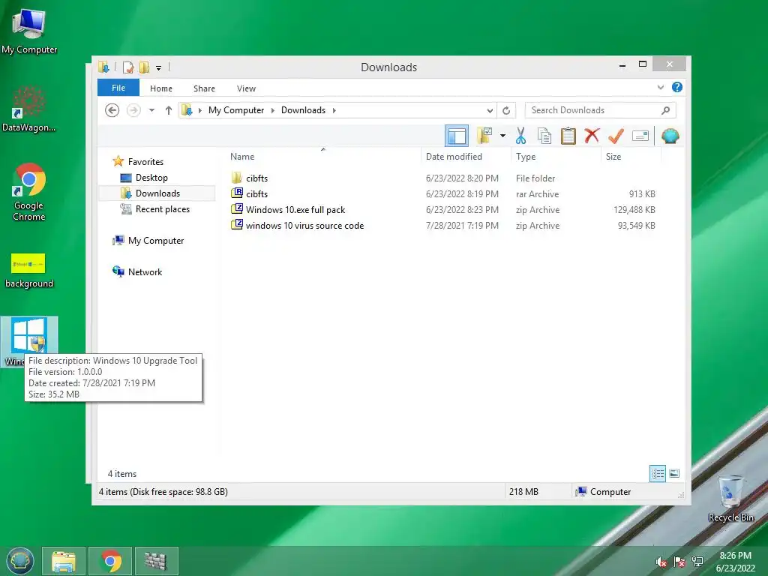Toggle the preview pane layout button
768x576 pixels.
point(457,136)
